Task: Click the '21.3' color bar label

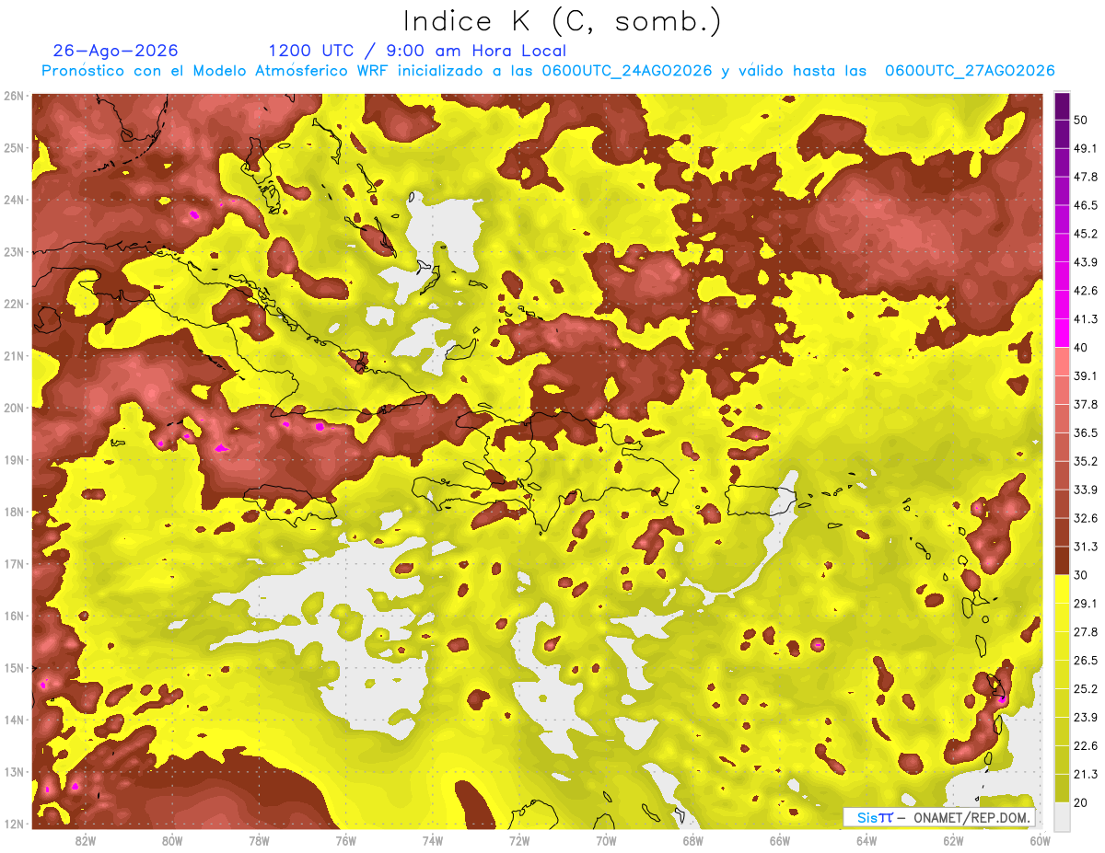Action: click(x=1085, y=775)
